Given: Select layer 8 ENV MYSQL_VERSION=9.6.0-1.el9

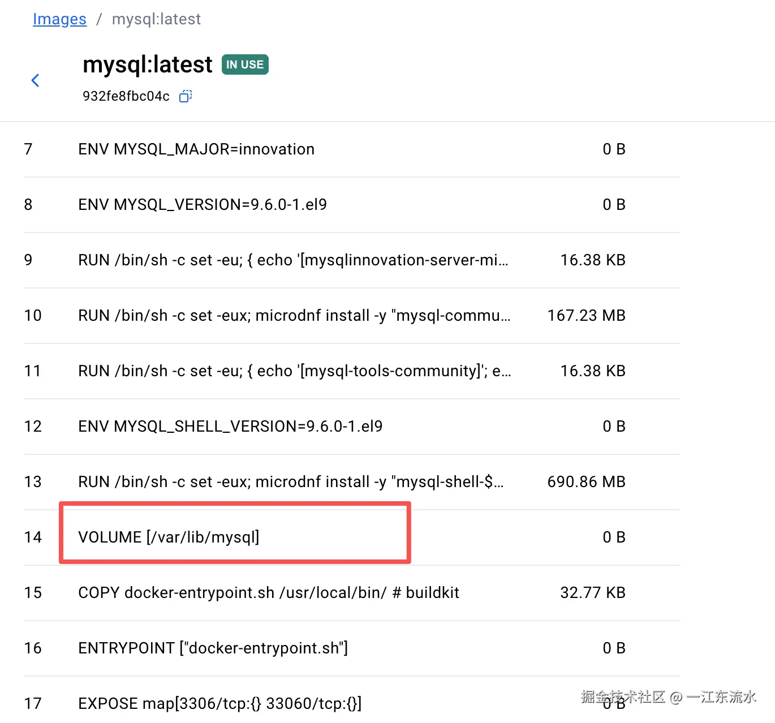Looking at the screenshot, I should point(352,205).
